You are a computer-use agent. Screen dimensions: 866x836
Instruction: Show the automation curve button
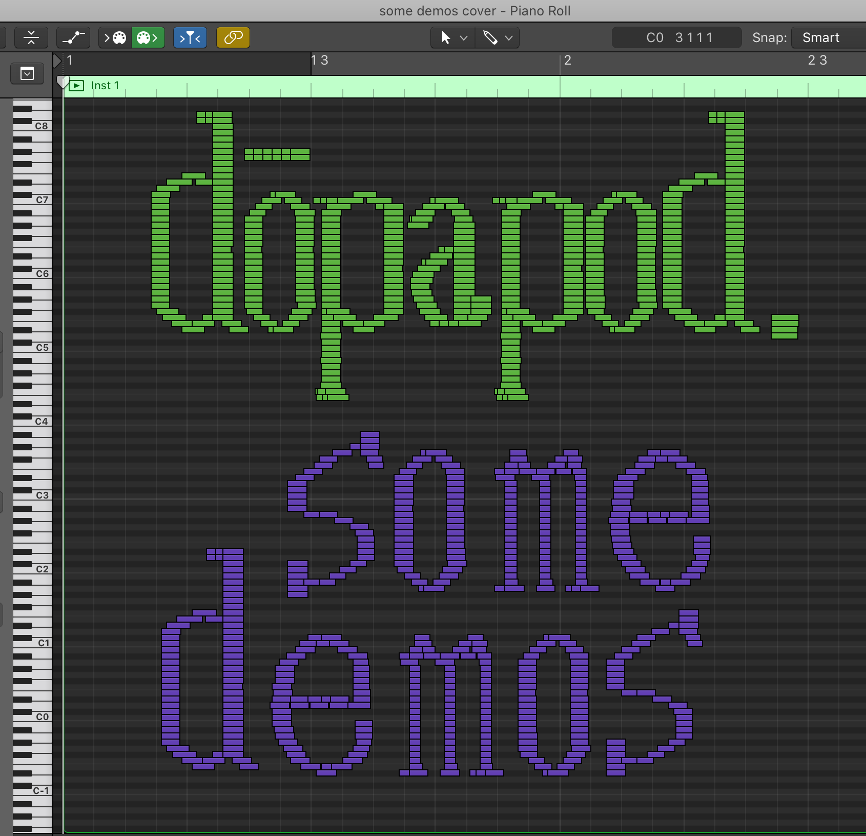point(73,37)
